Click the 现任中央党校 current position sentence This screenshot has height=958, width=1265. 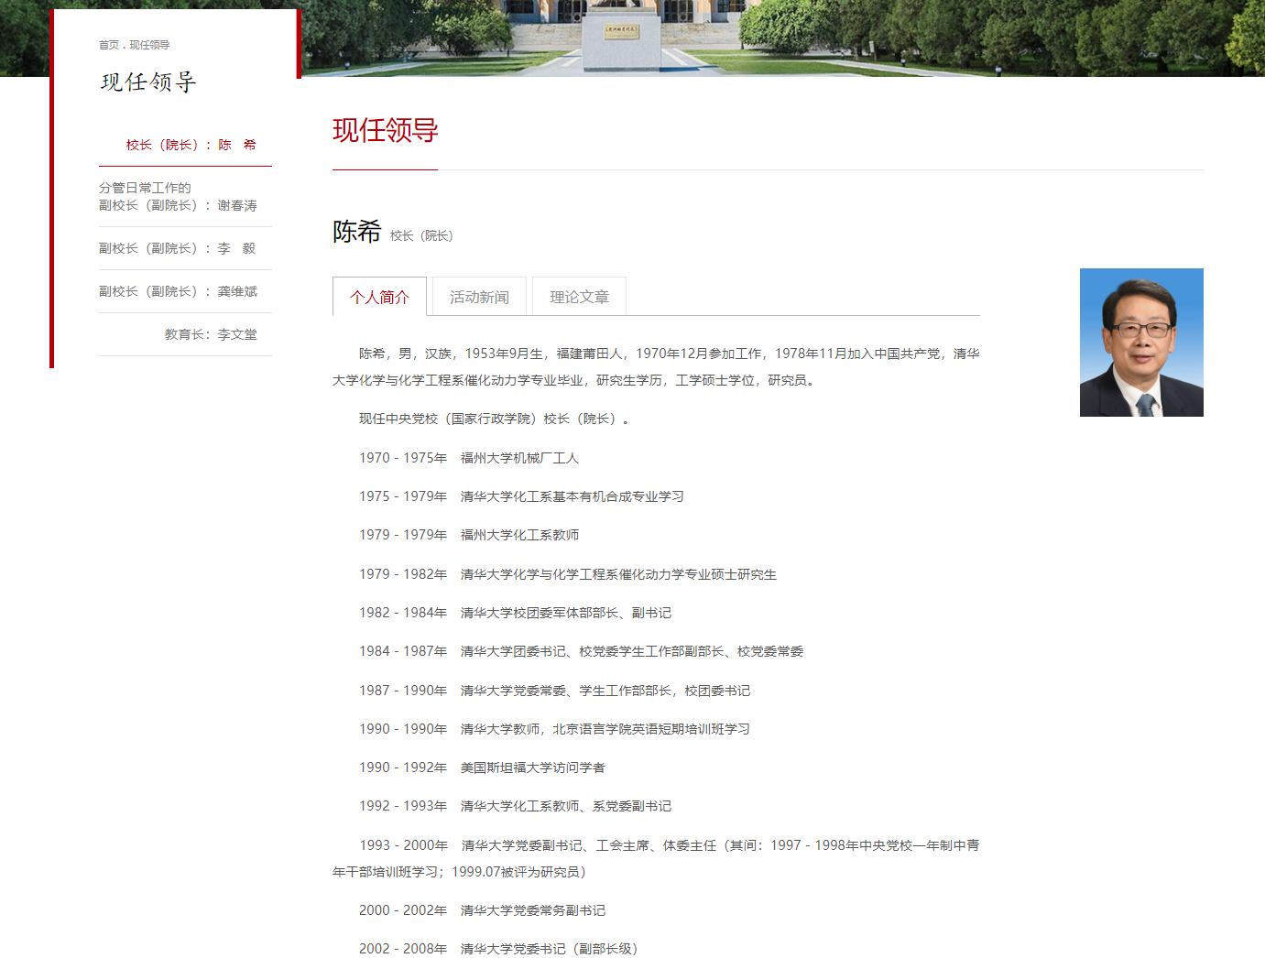(495, 419)
